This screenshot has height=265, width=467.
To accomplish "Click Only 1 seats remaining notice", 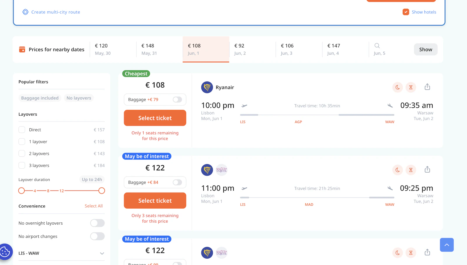I will pos(155,136).
